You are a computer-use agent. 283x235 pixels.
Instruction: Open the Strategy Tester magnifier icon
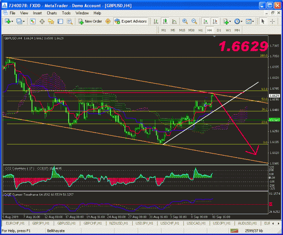pos(69,21)
